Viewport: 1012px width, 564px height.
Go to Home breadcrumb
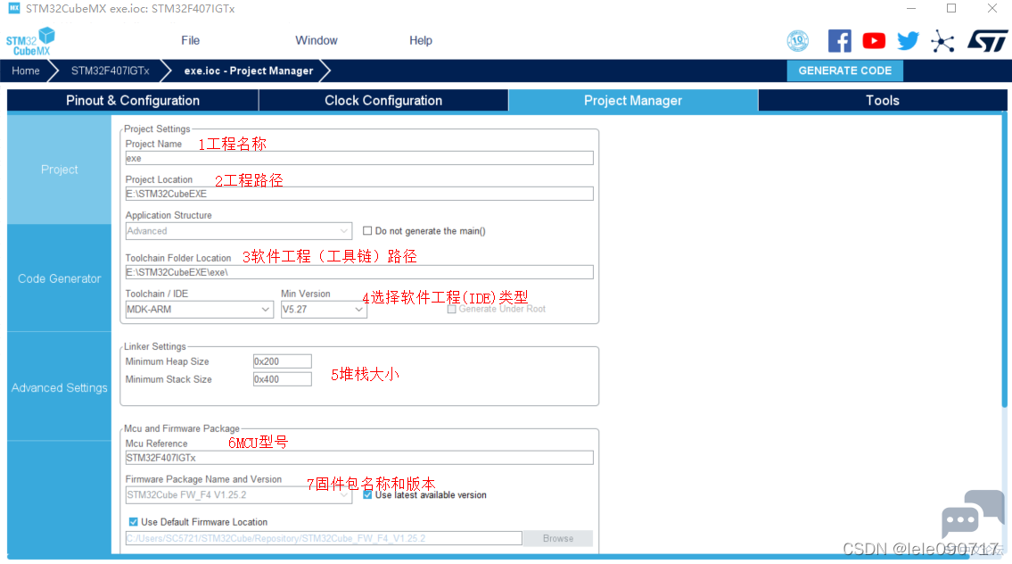pos(26,70)
